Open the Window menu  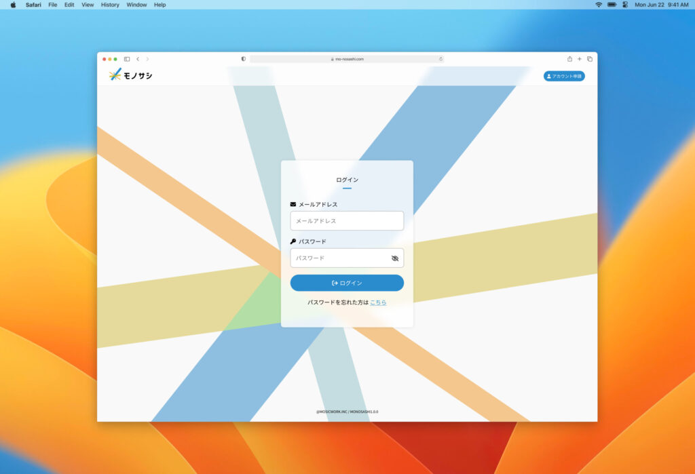pos(136,5)
